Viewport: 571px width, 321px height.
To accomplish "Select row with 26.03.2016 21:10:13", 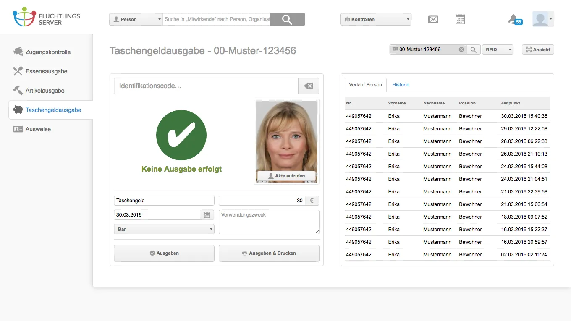I will 447,154.
